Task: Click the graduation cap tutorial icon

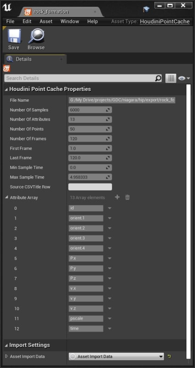Action: (146, 9)
